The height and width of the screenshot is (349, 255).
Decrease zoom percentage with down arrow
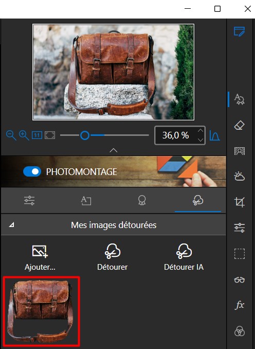click(x=201, y=140)
